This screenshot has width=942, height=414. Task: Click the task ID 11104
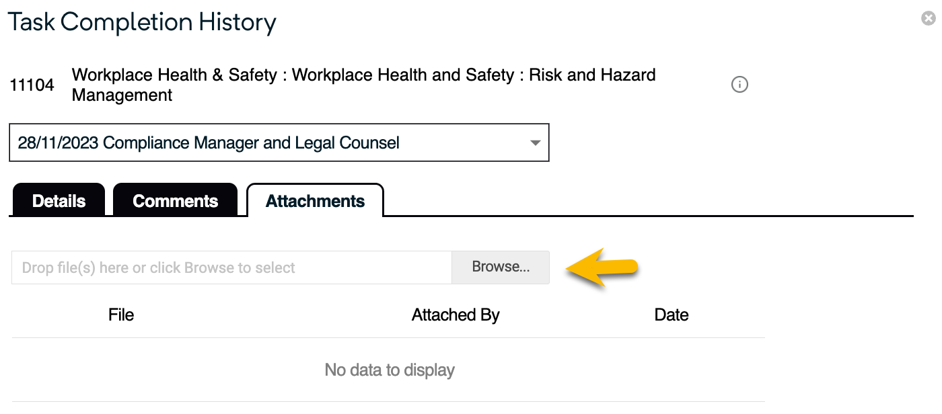pos(32,85)
